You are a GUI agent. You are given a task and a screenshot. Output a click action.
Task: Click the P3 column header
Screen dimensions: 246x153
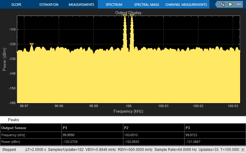(x=188, y=128)
